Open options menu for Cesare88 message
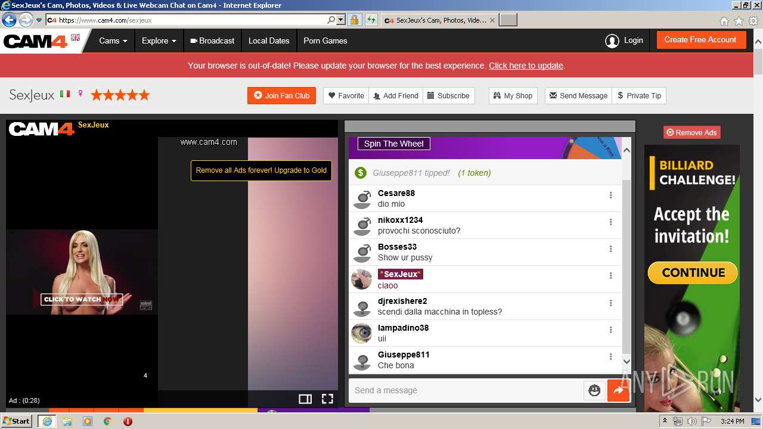 click(610, 195)
